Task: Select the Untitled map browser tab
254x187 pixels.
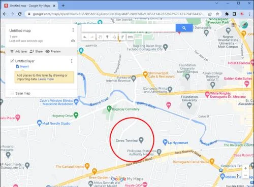Action: coord(30,6)
